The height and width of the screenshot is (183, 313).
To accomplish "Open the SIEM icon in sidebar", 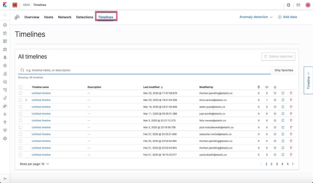I will tap(5, 106).
